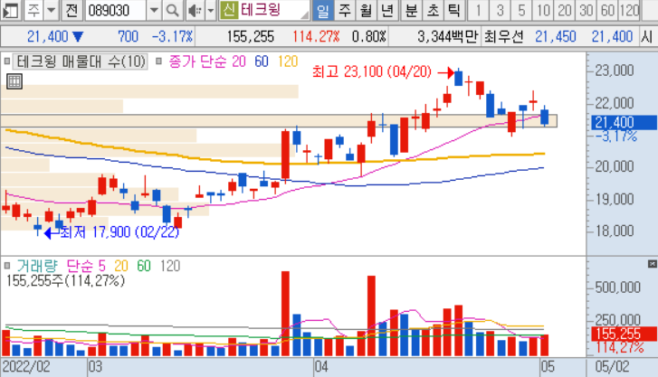The height and width of the screenshot is (377, 658).
Task: Choose the 3 interval button
Action: point(500,10)
